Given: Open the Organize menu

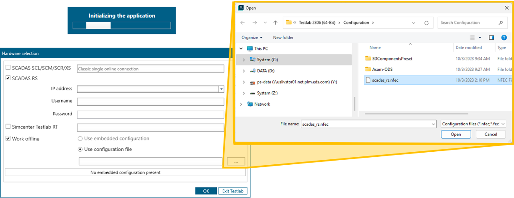Looking at the screenshot, I should tap(252, 37).
